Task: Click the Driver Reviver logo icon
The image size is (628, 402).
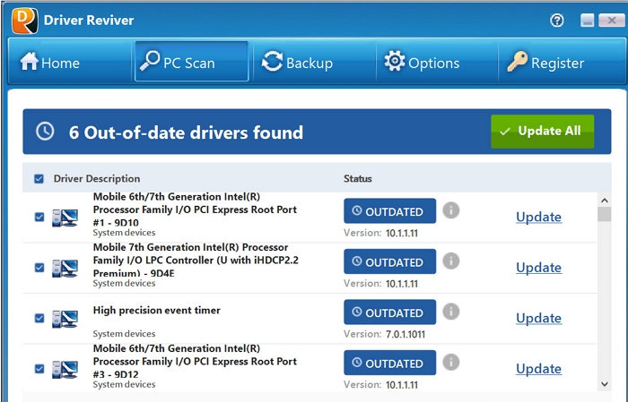Action: coord(25,20)
